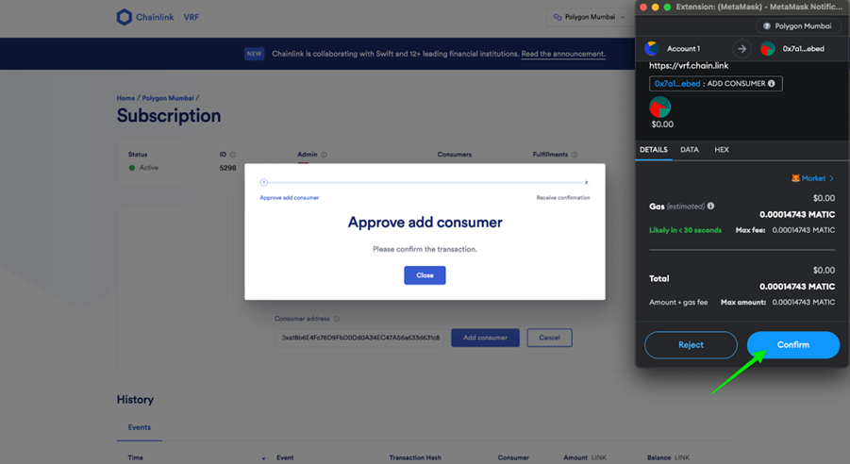
Task: Click the Consumer column header in History
Action: point(513,458)
